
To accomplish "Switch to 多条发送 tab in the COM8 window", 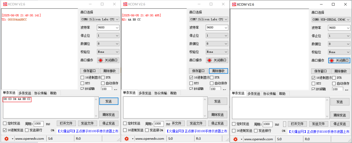I will 254,93.
